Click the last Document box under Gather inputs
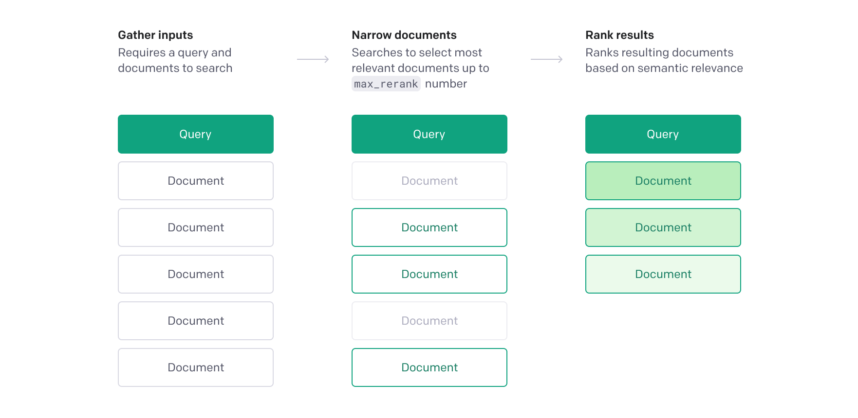858x418 pixels. pos(195,367)
